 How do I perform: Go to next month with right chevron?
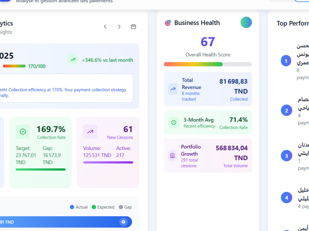point(119,27)
